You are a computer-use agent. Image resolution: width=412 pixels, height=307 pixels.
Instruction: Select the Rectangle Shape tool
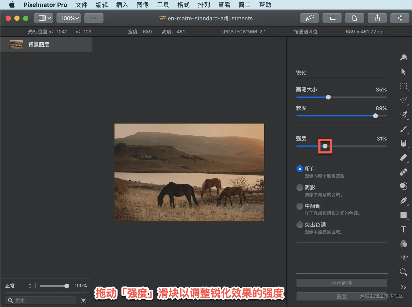pos(404,215)
